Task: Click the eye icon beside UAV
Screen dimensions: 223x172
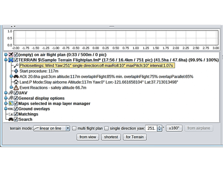Action: (11, 93)
